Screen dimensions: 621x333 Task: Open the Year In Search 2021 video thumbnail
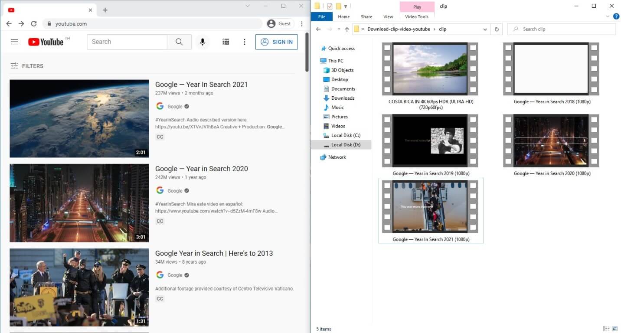tap(79, 118)
